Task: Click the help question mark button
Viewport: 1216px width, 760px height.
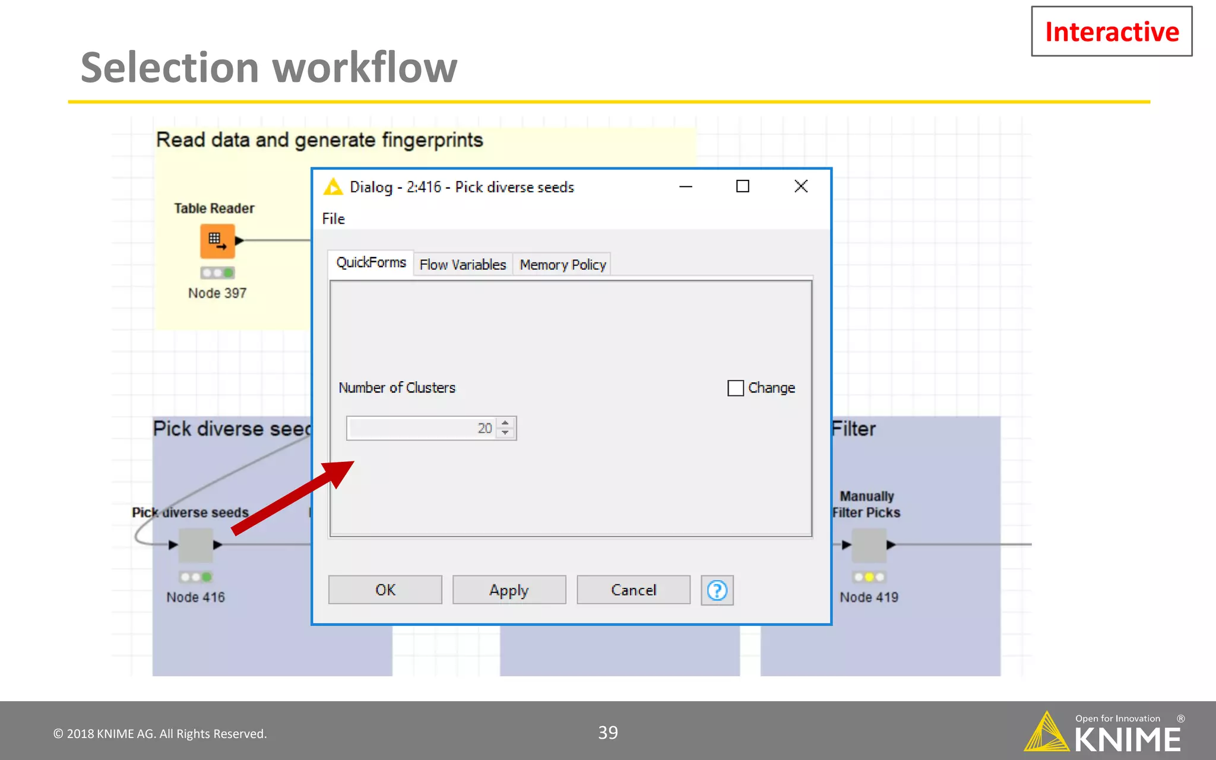Action: (717, 590)
